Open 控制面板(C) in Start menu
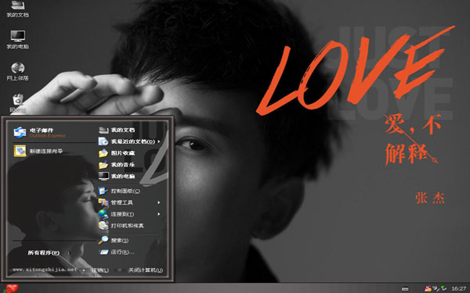This screenshot has width=470, height=293. 119,191
